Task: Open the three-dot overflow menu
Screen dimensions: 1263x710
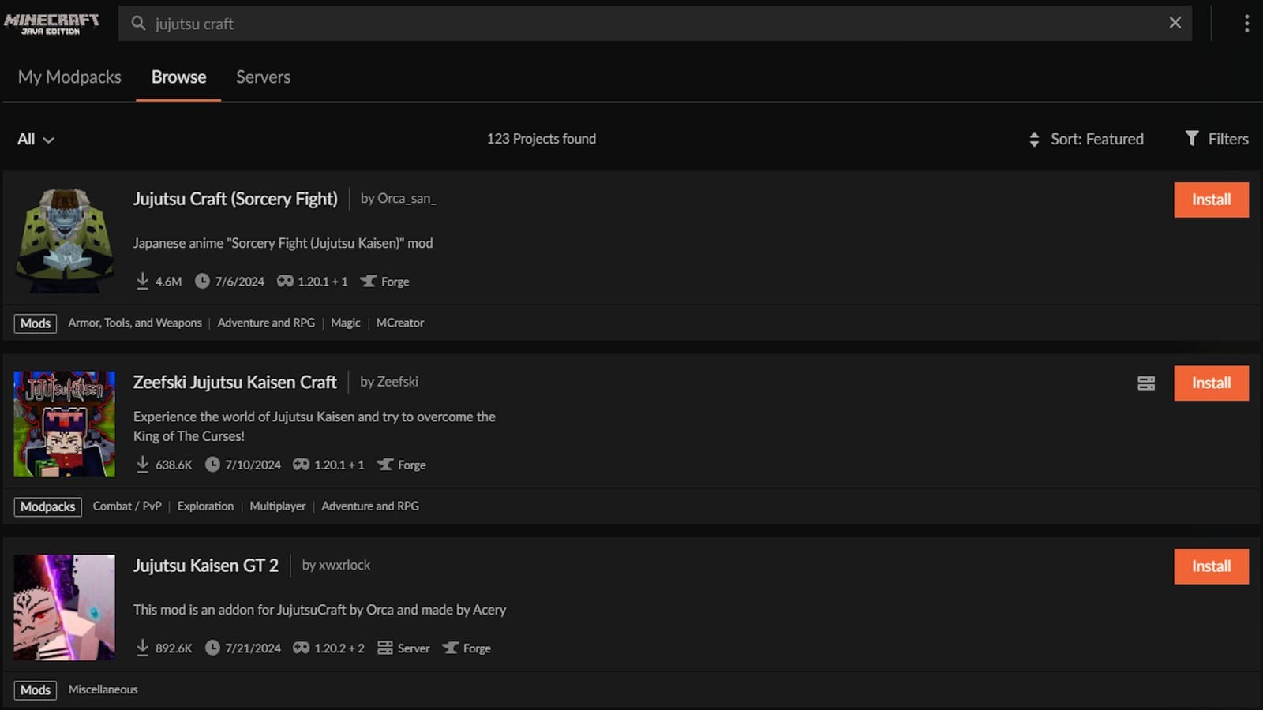Action: tap(1246, 23)
